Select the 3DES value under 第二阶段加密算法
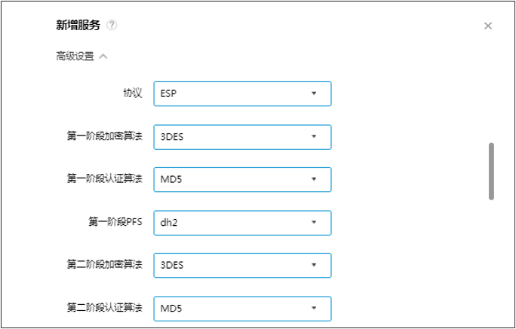Screen dimensions: 516x329 (x=170, y=265)
